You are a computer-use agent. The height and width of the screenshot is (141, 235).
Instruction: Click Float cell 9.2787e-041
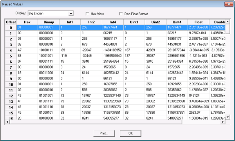click(x=199, y=33)
